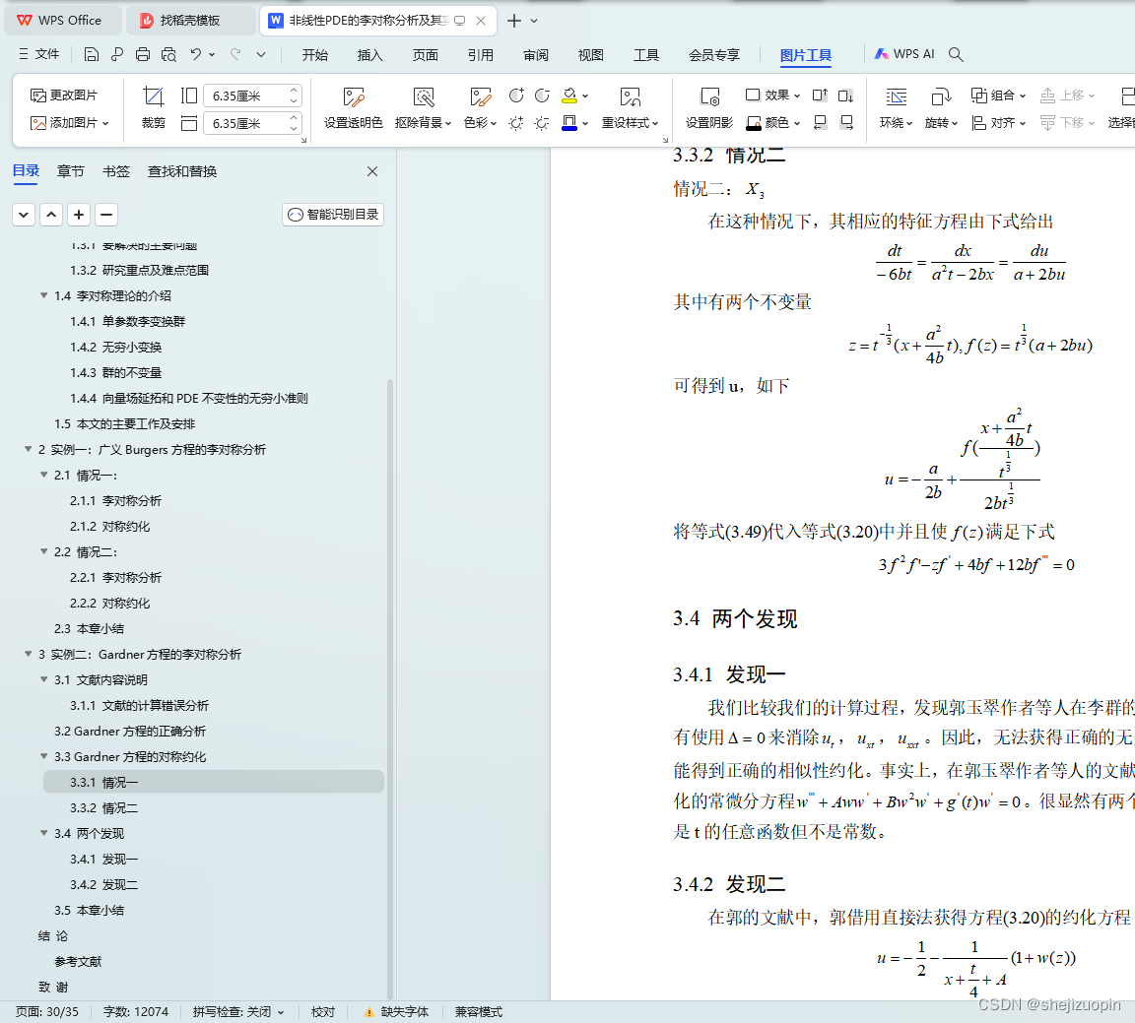Undo the last action
This screenshot has width=1135, height=1023.
pyautogui.click(x=195, y=54)
